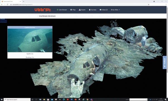Close the Vaarst browser tab

(x=20, y=1)
